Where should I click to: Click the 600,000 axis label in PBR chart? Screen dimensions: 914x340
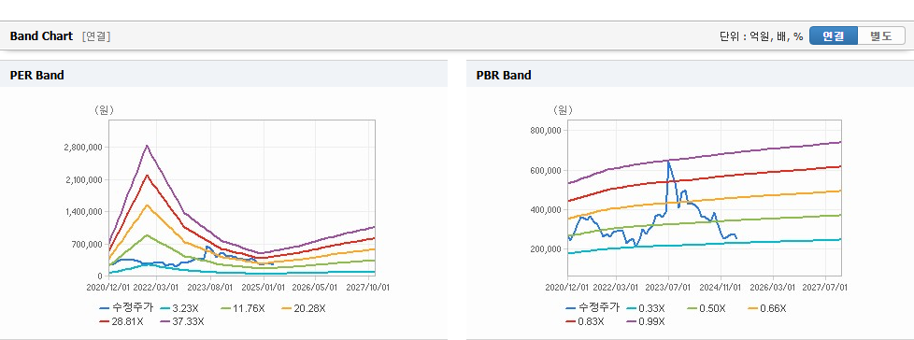[x=545, y=170]
